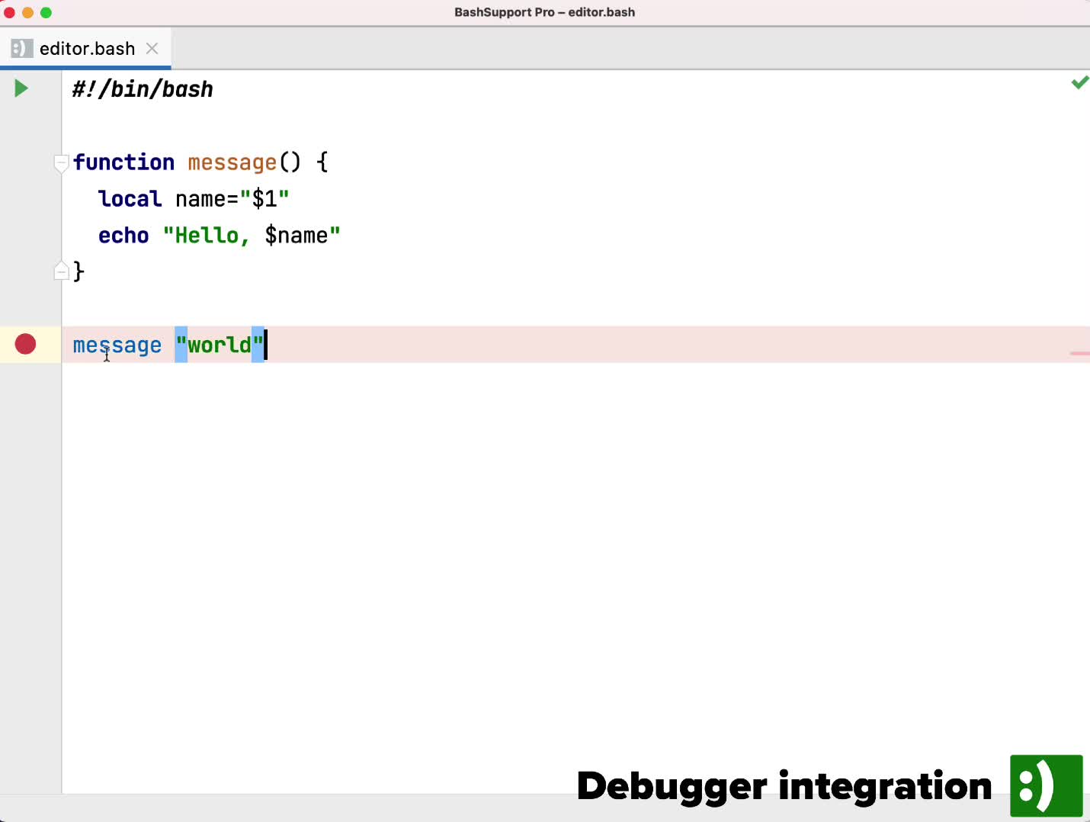
Task: Click the green Run script gutter icon
Action: point(21,88)
